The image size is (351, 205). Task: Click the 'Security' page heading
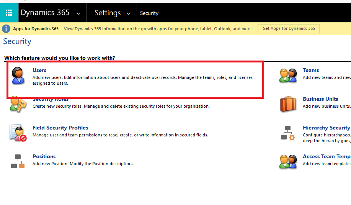17,41
